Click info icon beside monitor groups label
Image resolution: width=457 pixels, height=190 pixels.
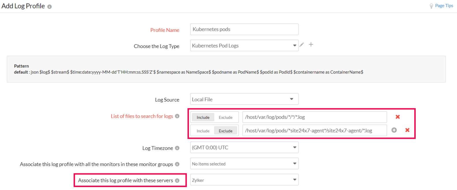pyautogui.click(x=177, y=164)
